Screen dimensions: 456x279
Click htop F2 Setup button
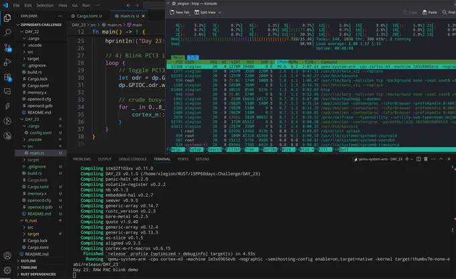pyautogui.click(x=194, y=149)
